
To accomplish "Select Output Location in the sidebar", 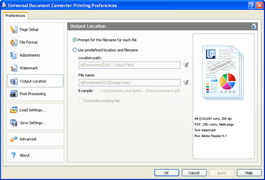I will click(35, 81).
